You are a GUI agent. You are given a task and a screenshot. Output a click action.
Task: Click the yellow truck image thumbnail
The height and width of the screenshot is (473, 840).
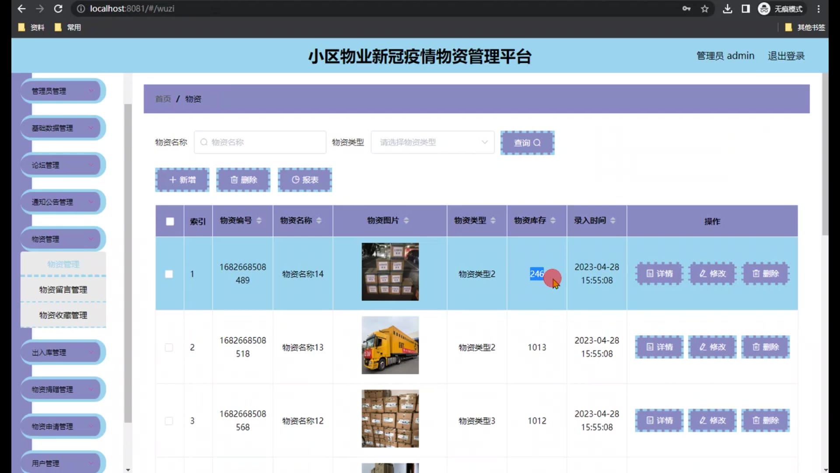tap(390, 345)
